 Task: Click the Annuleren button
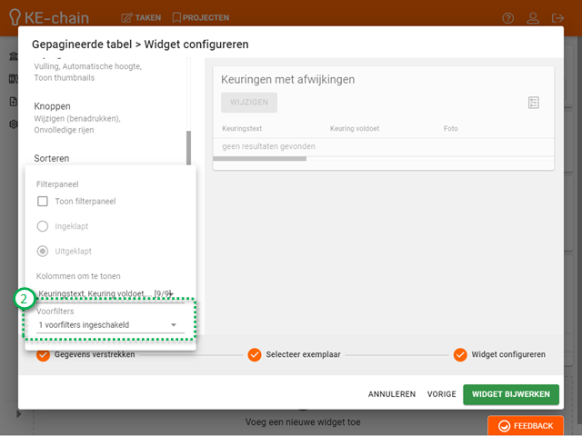391,394
